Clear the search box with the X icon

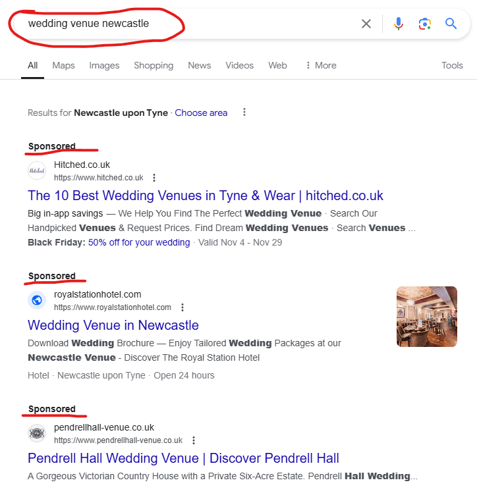pos(366,24)
